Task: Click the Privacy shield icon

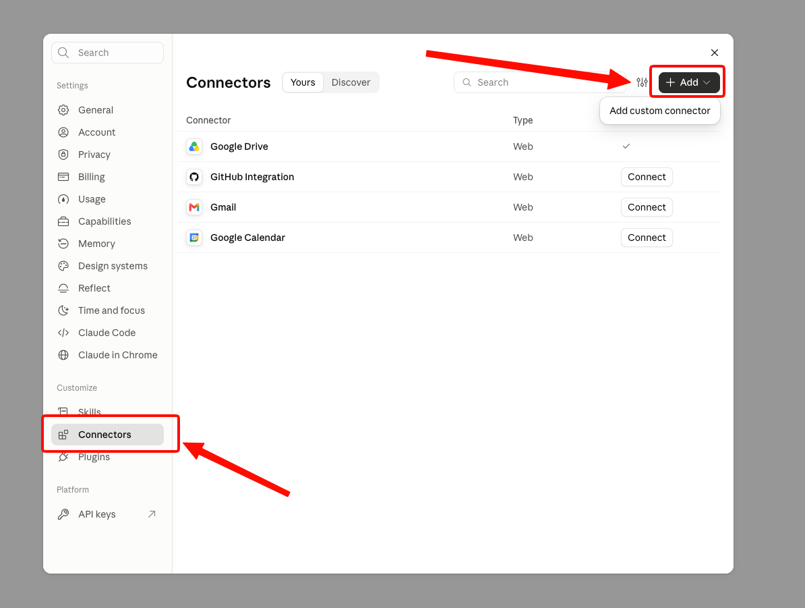Action: pyautogui.click(x=63, y=154)
